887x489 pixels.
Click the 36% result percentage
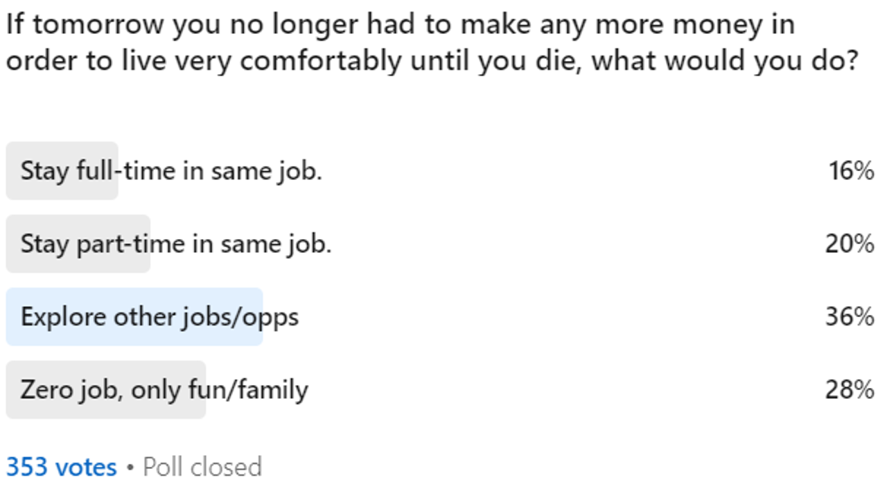pyautogui.click(x=849, y=317)
